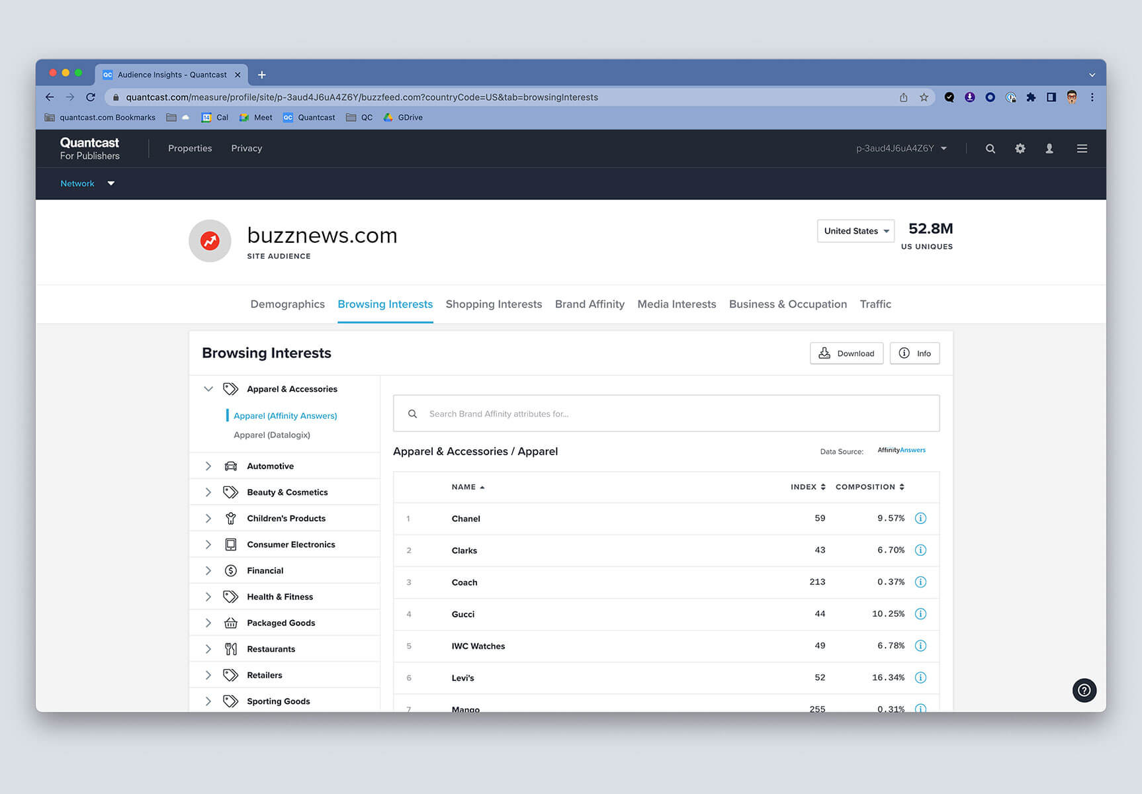Image resolution: width=1142 pixels, height=794 pixels.
Task: Expand the Restaurants category
Action: click(208, 649)
